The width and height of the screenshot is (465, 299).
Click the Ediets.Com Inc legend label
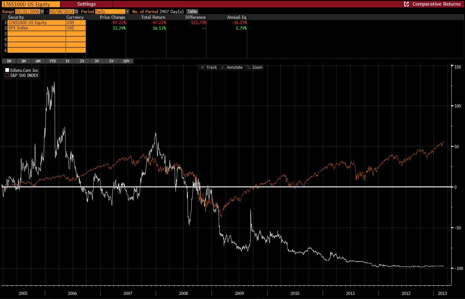coord(24,71)
